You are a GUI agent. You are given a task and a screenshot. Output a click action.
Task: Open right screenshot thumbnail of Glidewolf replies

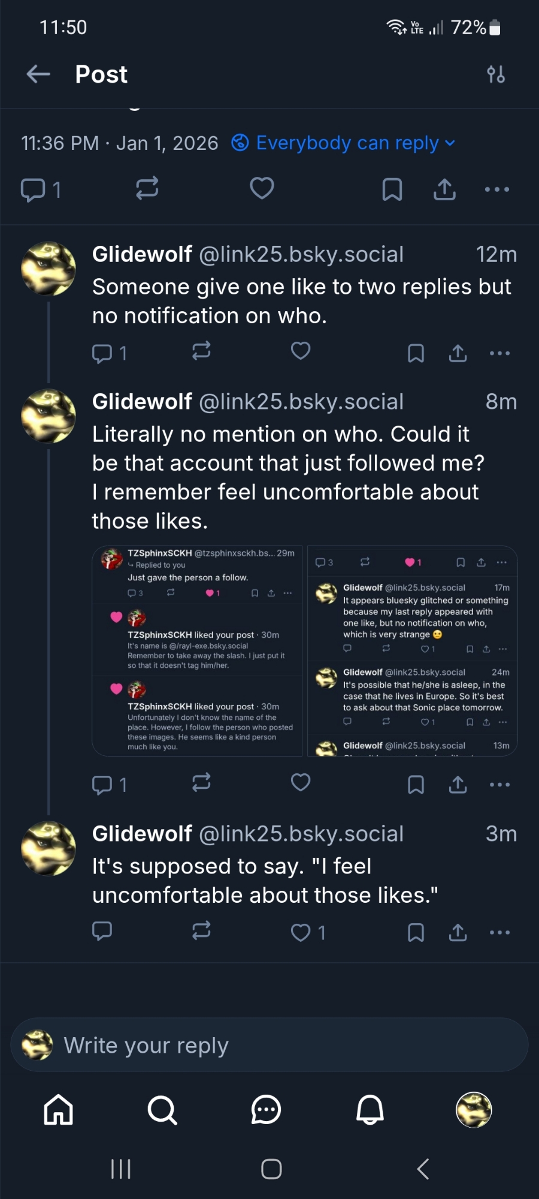pyautogui.click(x=413, y=651)
